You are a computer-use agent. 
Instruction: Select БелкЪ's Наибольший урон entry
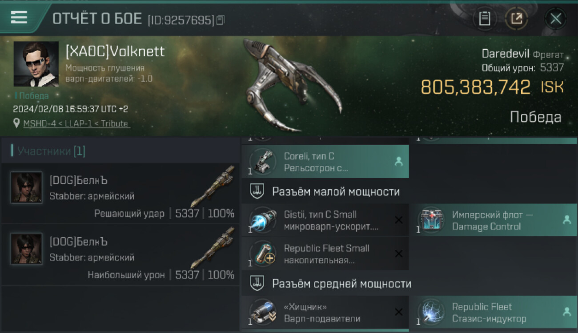pyautogui.click(x=120, y=255)
